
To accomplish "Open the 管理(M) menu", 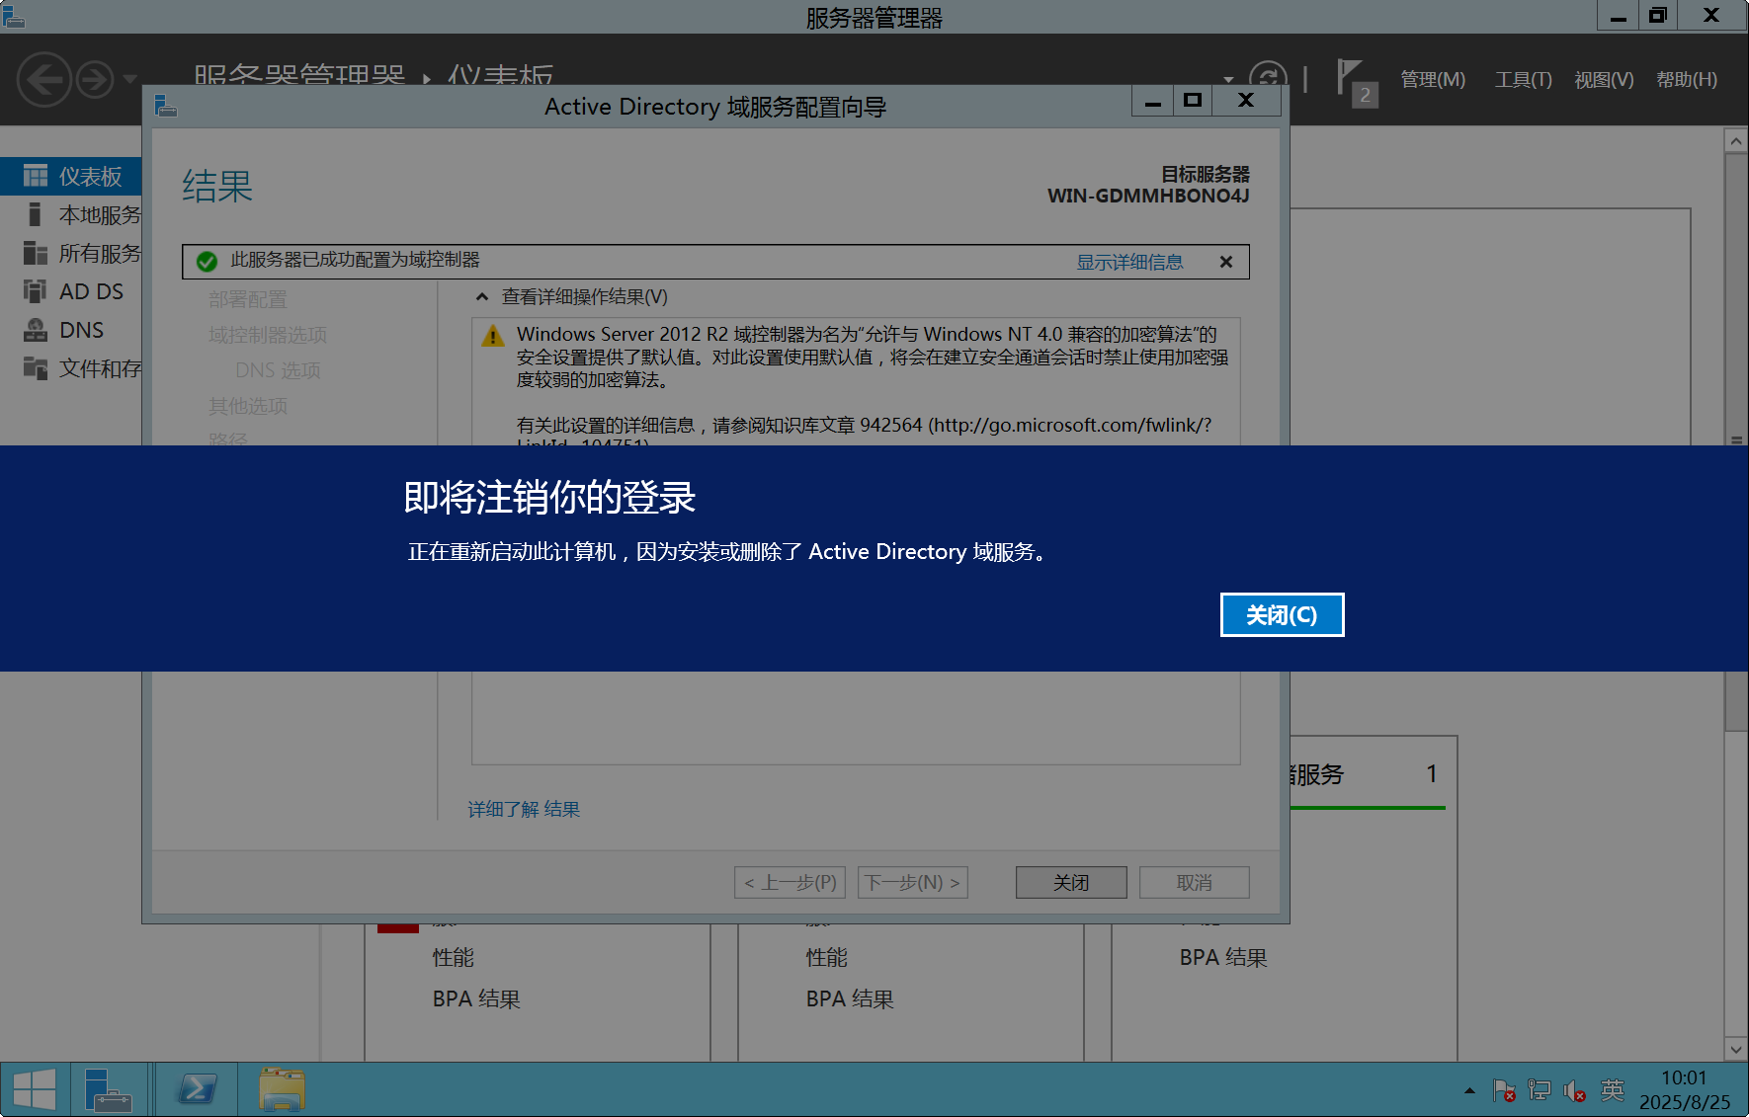I will coord(1432,79).
